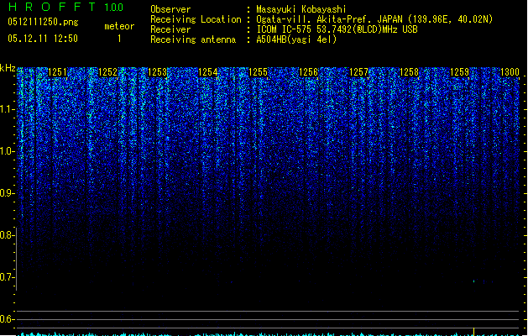Click the 0.7 kHz axis tick label
The image size is (528, 336).
(8, 277)
